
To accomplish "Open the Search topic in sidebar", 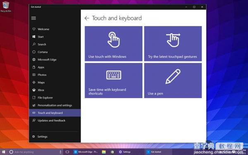I will (x=55, y=44).
